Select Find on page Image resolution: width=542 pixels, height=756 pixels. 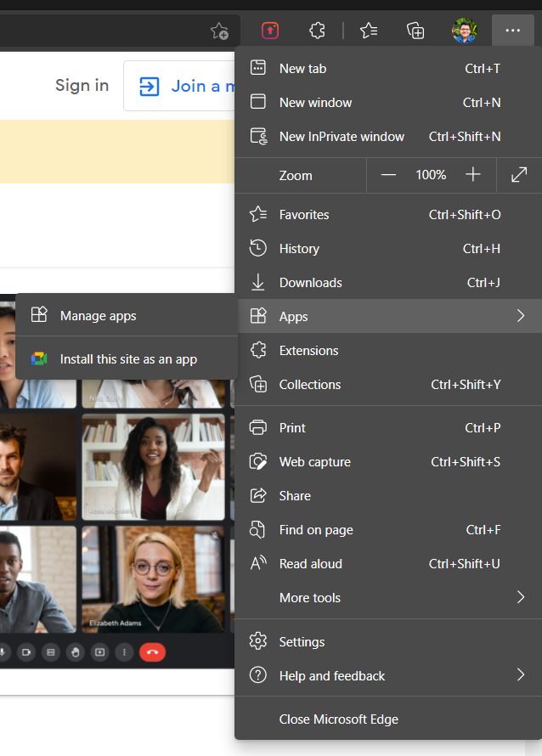tap(388, 530)
